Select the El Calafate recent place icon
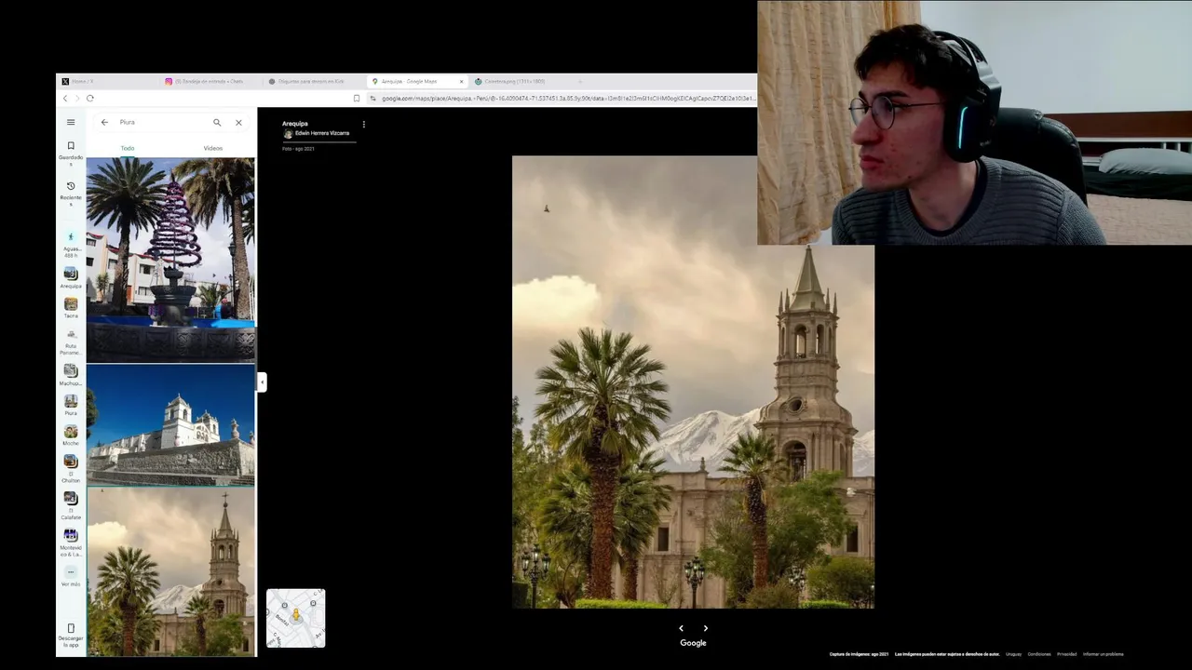Screen dimensions: 1192x670 [71, 498]
